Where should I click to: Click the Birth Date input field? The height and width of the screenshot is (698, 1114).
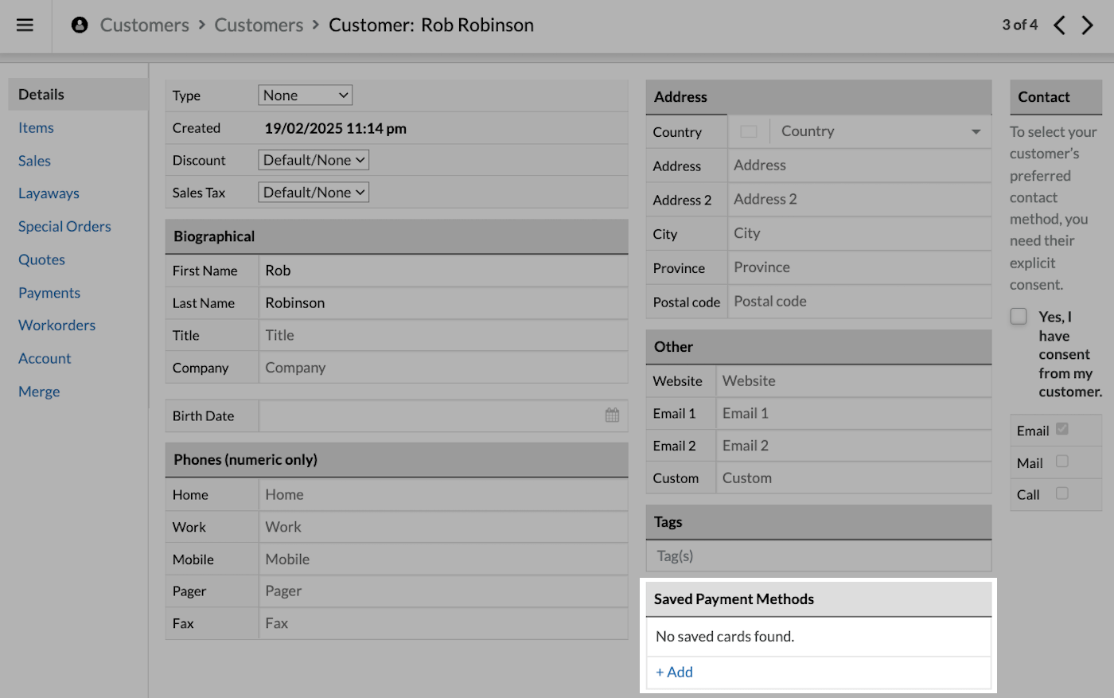(x=443, y=415)
